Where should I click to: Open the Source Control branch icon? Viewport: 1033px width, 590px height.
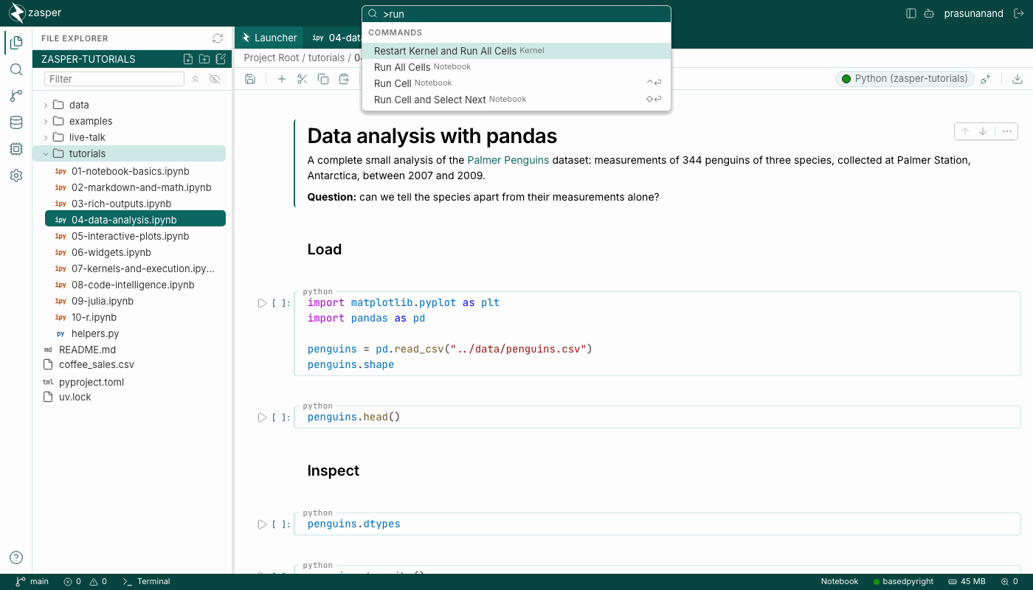click(16, 96)
